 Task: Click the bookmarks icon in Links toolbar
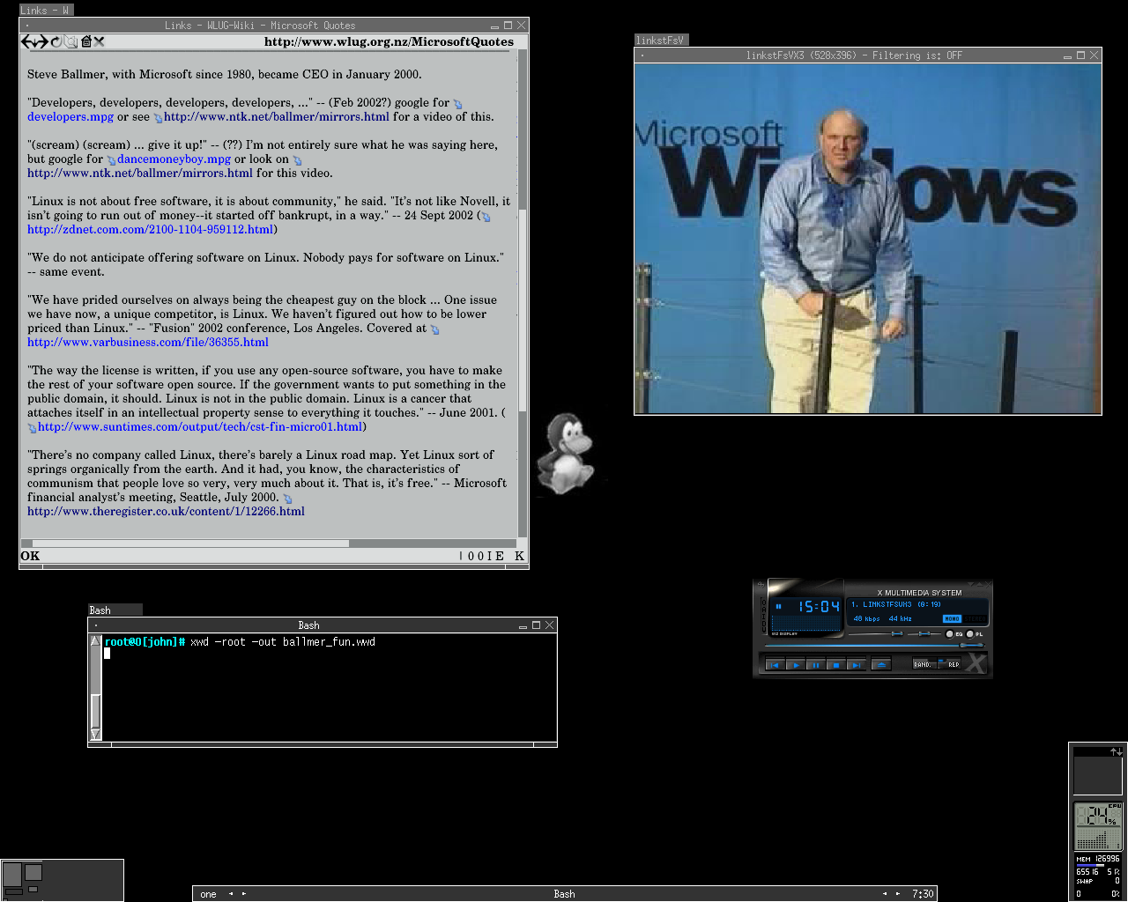pyautogui.click(x=70, y=41)
